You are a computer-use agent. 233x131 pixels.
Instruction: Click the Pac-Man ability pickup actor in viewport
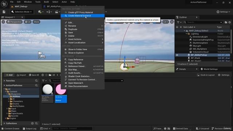click(124, 67)
